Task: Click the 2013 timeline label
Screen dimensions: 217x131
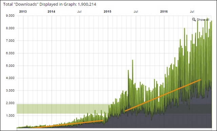Action: (23, 11)
